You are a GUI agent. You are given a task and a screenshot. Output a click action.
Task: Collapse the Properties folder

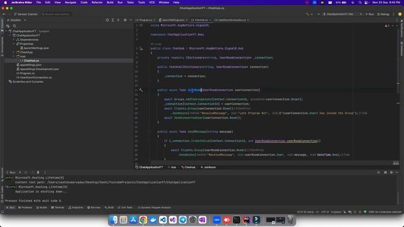(14, 44)
